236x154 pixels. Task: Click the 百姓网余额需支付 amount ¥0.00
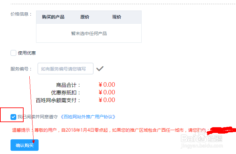(x=107, y=100)
